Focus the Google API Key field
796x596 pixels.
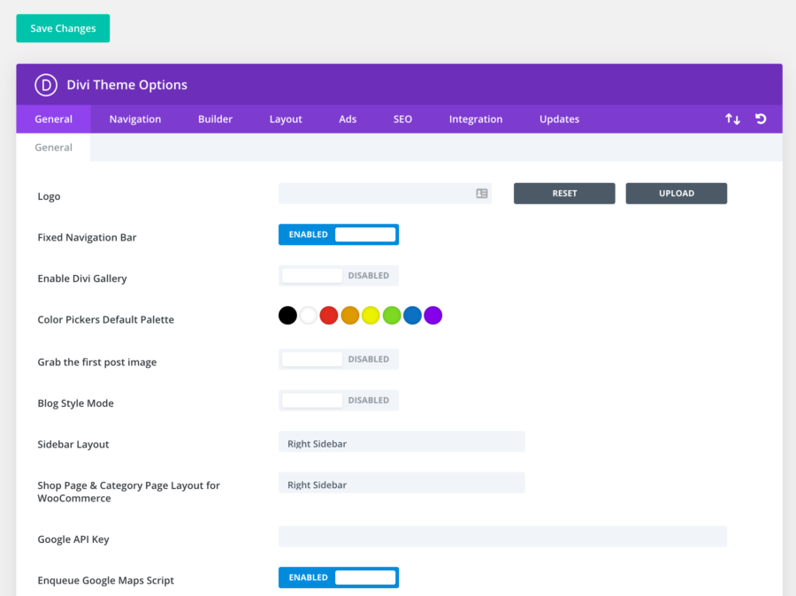(x=502, y=537)
